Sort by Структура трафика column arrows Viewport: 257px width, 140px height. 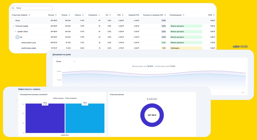tap(29, 15)
